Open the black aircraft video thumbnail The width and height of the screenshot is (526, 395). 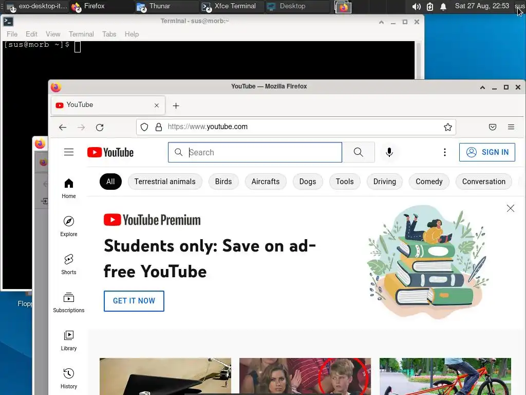pyautogui.click(x=165, y=376)
